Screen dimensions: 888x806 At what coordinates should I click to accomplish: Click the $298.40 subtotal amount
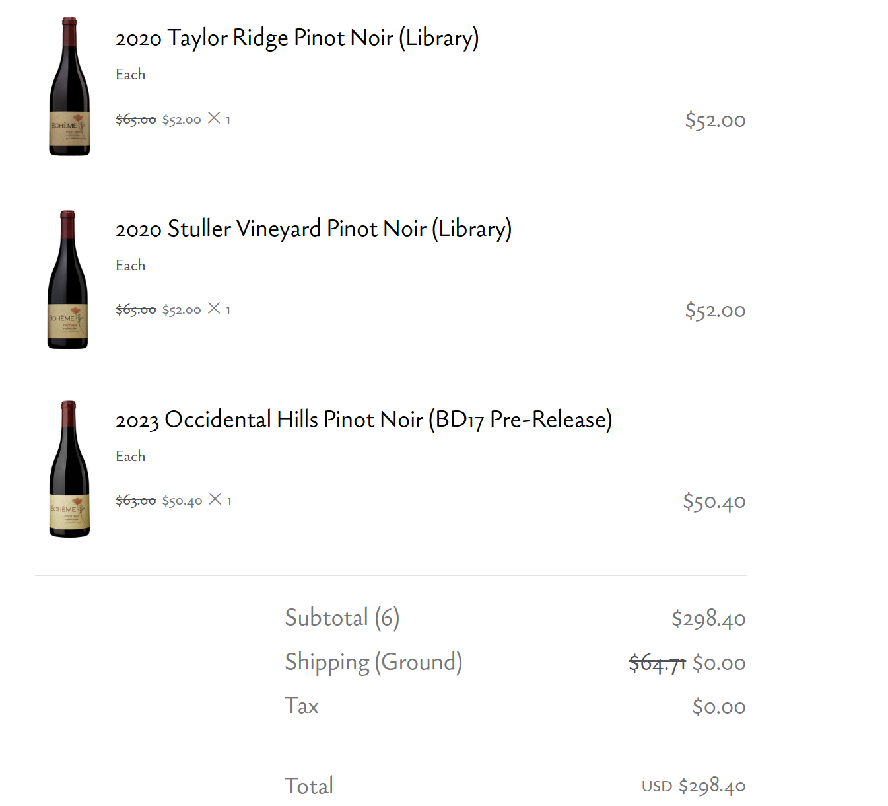point(708,618)
